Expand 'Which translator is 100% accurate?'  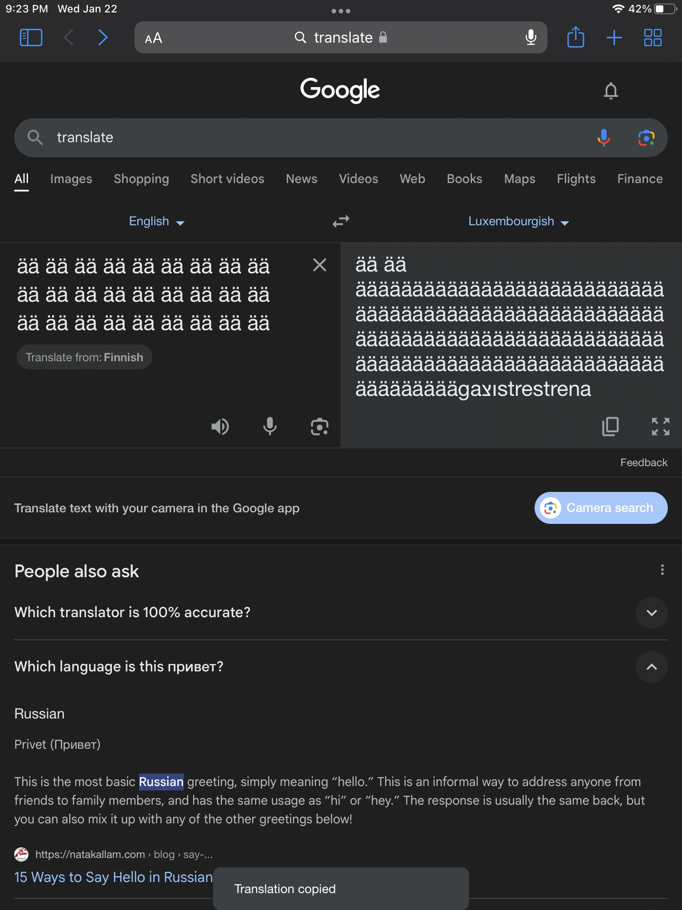[651, 613]
